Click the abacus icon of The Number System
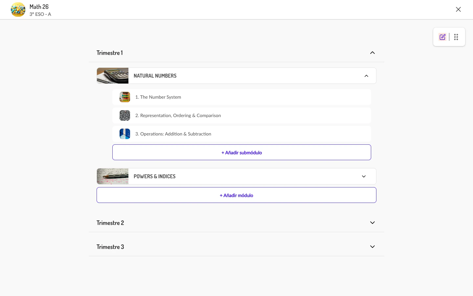The image size is (473, 296). click(x=125, y=97)
